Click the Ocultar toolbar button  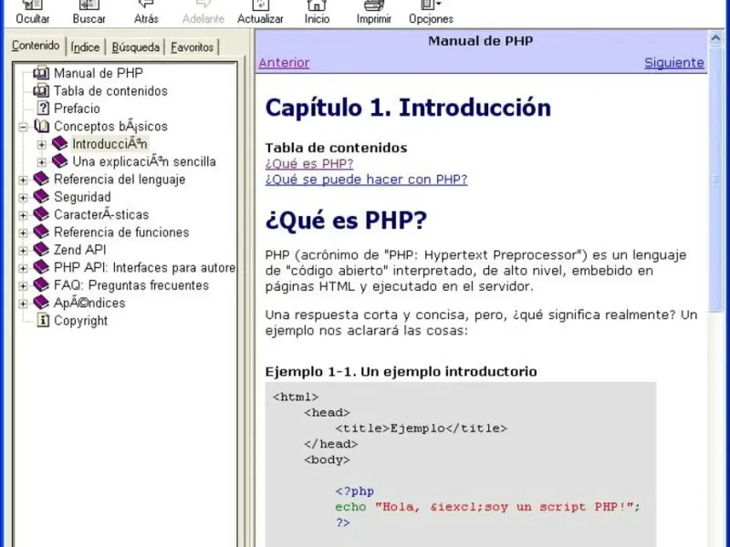pos(33,13)
